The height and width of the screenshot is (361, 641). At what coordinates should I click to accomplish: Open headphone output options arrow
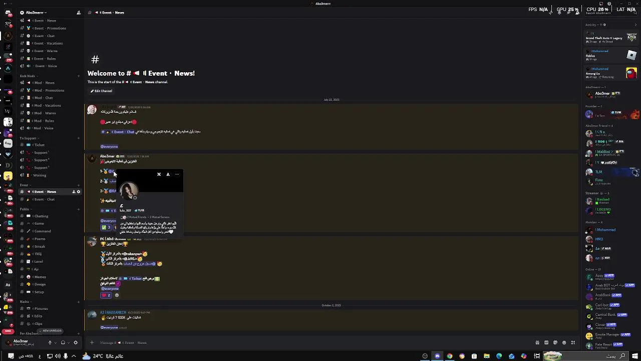click(69, 343)
